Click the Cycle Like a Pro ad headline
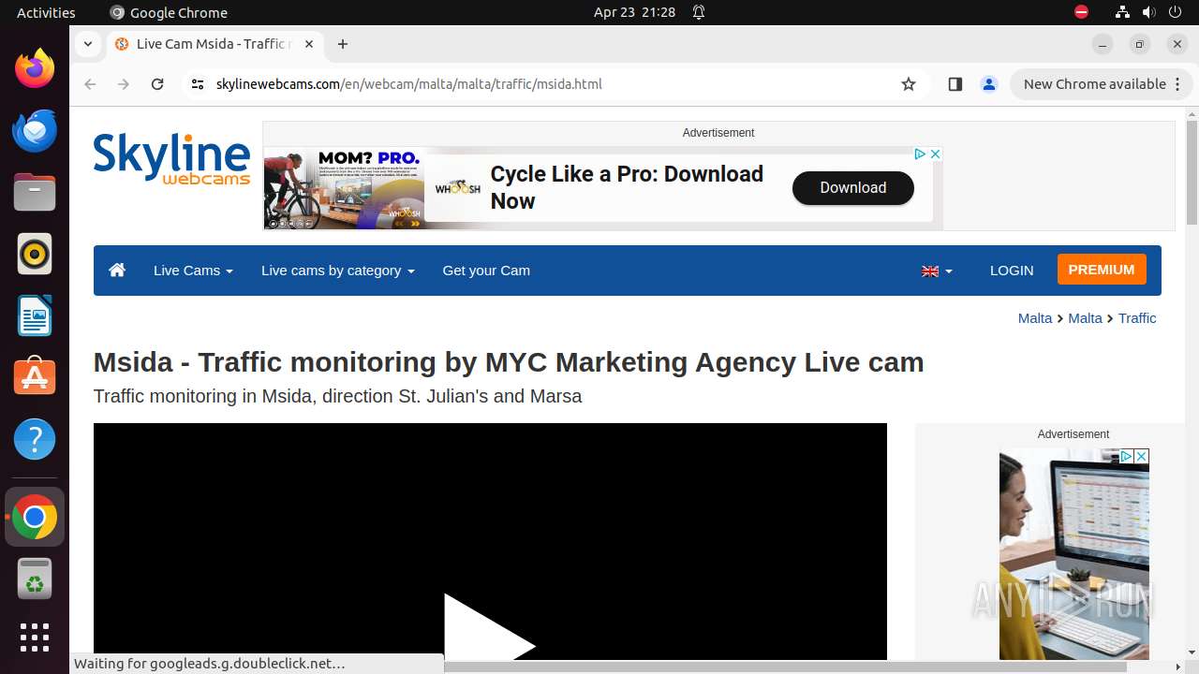The image size is (1199, 674). (627, 187)
